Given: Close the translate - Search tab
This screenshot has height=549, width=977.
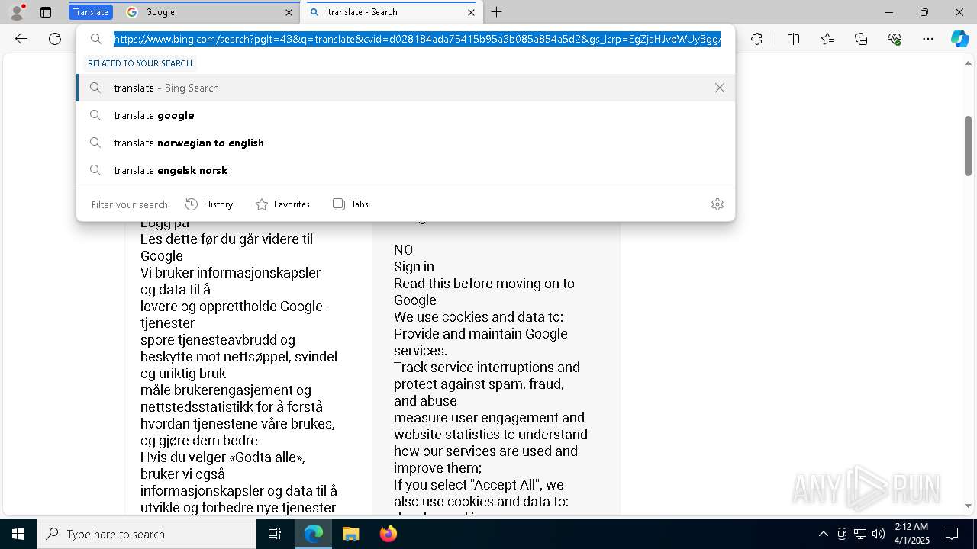Looking at the screenshot, I should [471, 12].
